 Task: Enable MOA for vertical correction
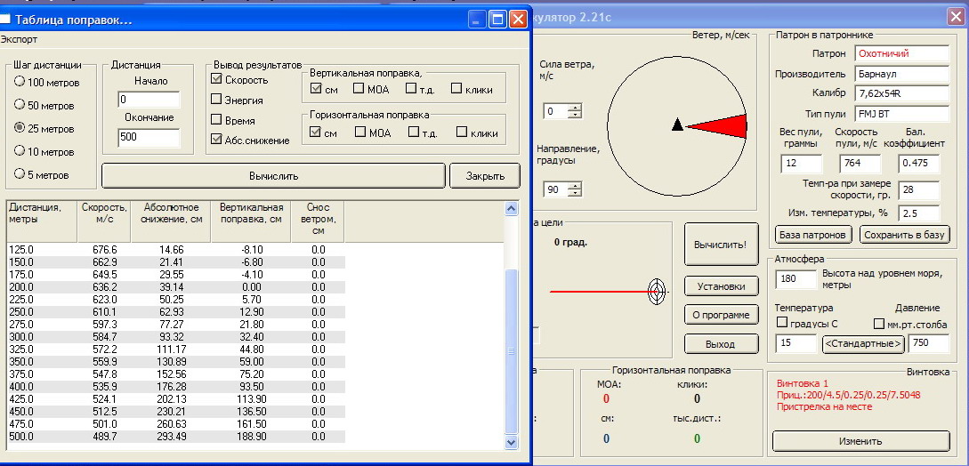pyautogui.click(x=359, y=88)
